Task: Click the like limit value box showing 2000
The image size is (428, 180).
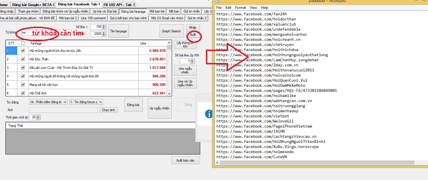Action: (x=96, y=34)
